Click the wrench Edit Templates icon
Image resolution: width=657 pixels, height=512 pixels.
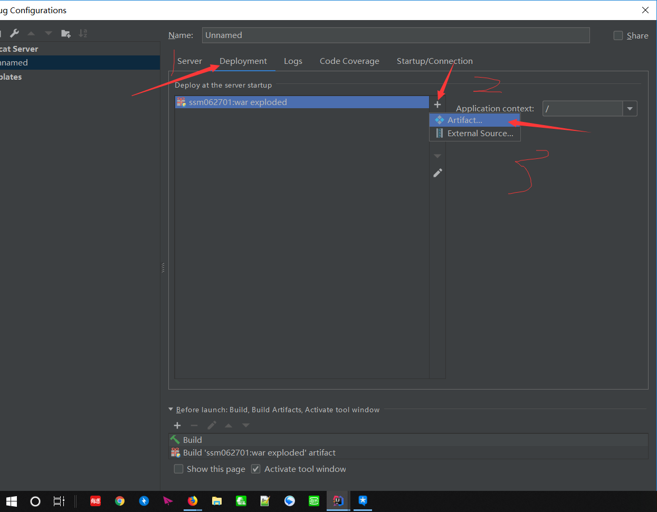14,33
